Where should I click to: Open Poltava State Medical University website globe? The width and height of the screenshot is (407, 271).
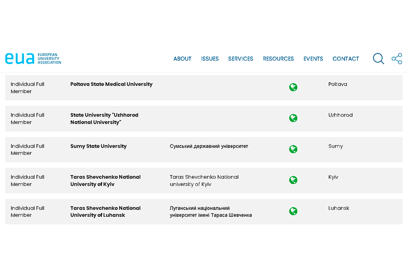pyautogui.click(x=293, y=87)
